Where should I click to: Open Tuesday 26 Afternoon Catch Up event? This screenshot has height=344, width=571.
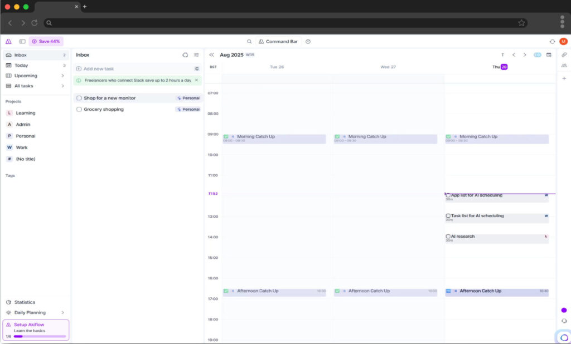click(274, 292)
